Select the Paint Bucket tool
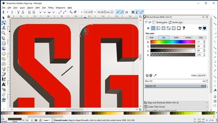This screenshot has width=218, height=123. point(4,100)
